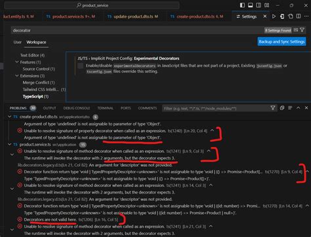Clear the settings search input icon

(296, 30)
